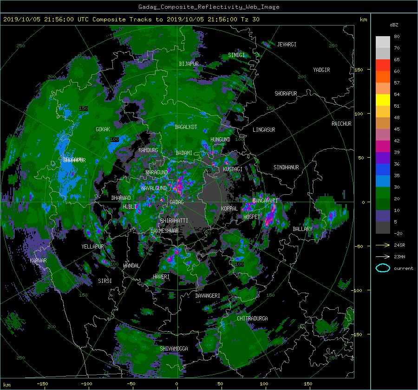Screen dimensions: 418x390
Task: Click the RAMDURG city label
Action: point(148,150)
